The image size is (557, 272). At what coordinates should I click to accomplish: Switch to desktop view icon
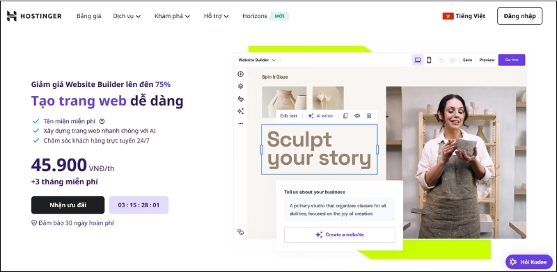(418, 60)
